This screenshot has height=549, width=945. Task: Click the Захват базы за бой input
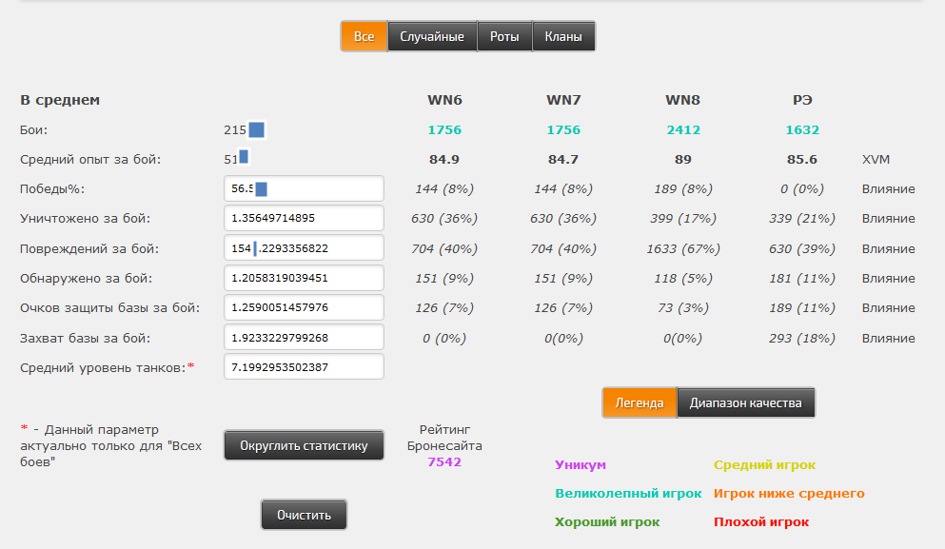(304, 337)
